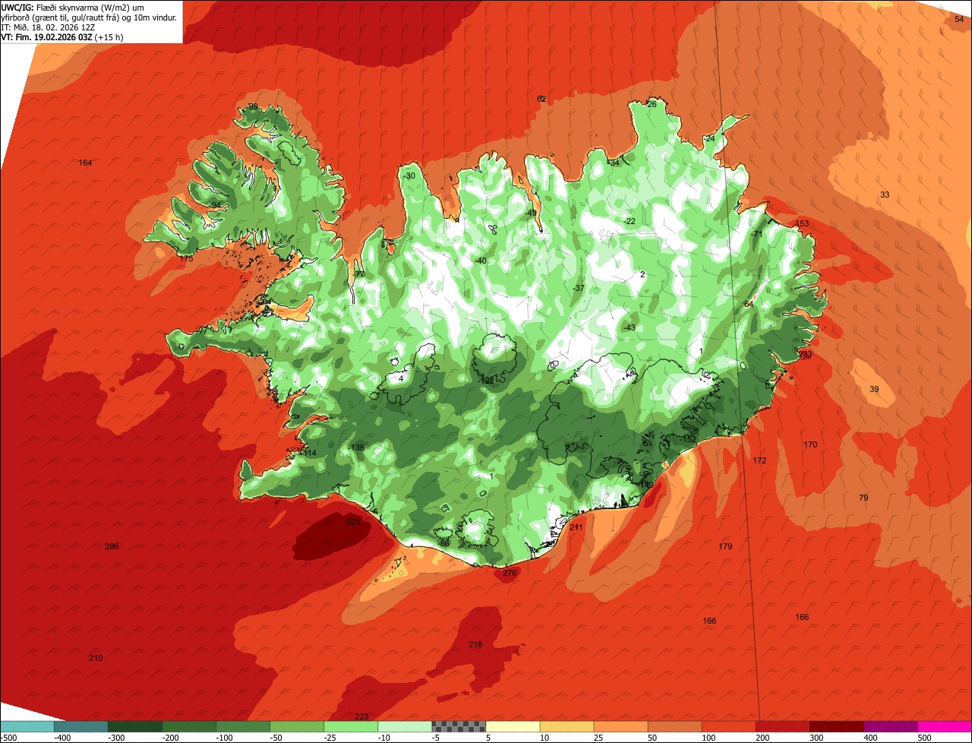This screenshot has height=743, width=972.
Task: Click the map value '-22' in northeast Iceland
Action: pos(629,221)
